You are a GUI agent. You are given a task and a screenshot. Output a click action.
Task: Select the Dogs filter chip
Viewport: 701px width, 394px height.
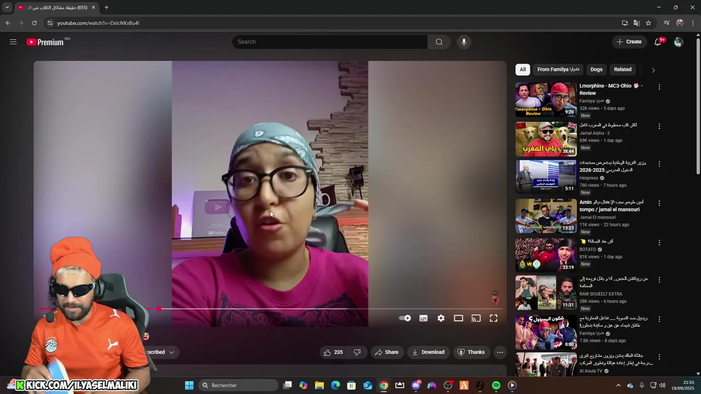point(596,69)
